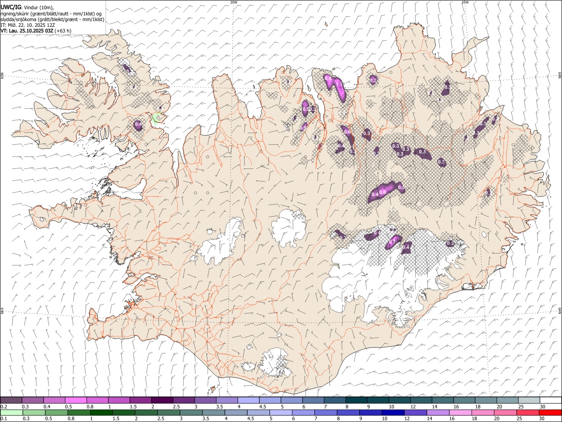Image resolution: width=562 pixels, height=422 pixels.
Task: Select the 25 rain scale swatch before red
Action: (x=528, y=412)
